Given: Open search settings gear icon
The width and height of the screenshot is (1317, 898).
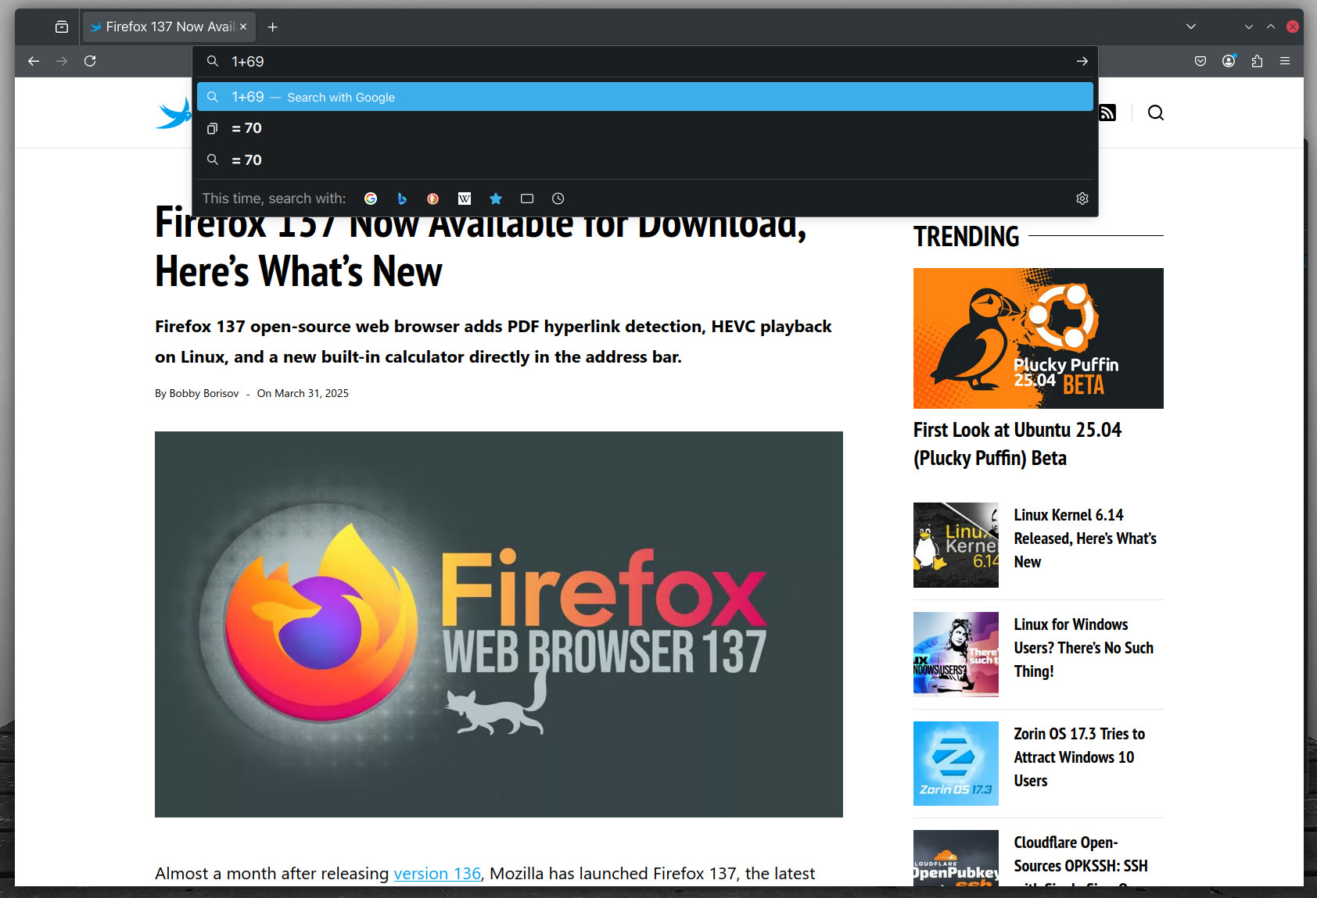Looking at the screenshot, I should [1082, 199].
